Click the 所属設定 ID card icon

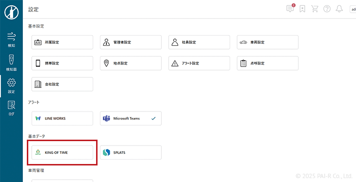tap(38, 42)
